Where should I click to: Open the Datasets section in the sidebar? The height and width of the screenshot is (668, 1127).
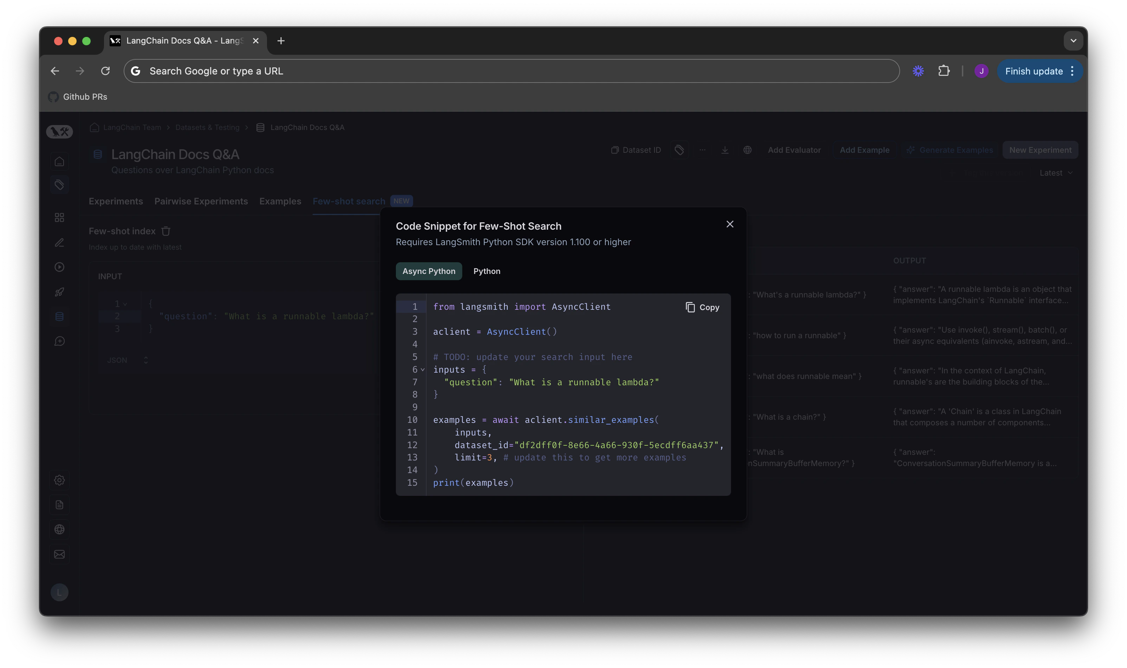(x=59, y=316)
